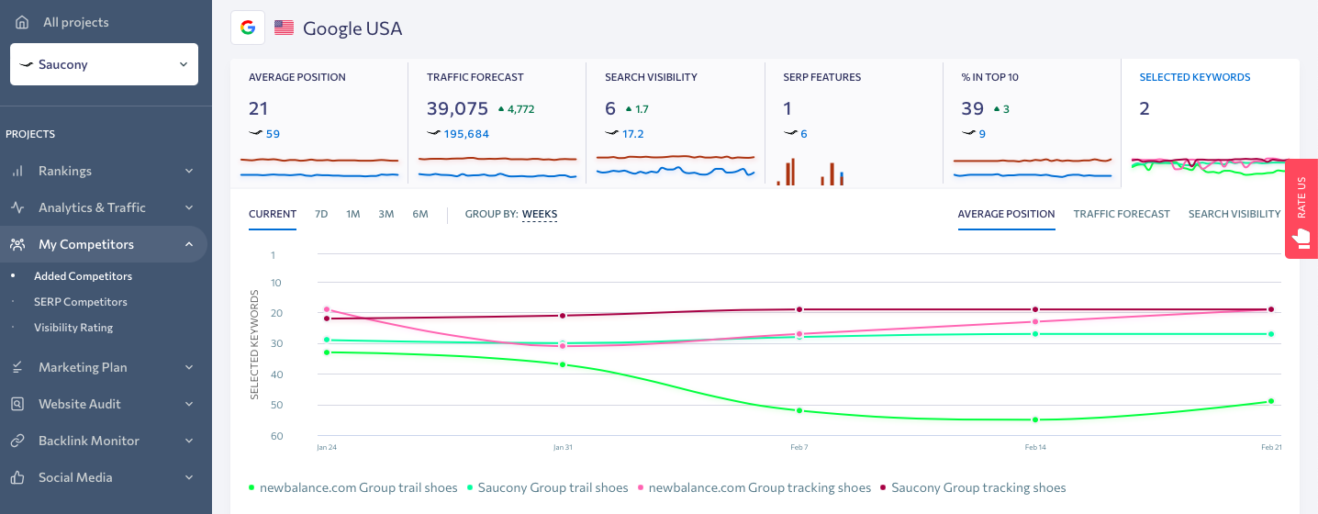Switch chart to Average Position tab
Screen dimensions: 1318x514
[1007, 214]
